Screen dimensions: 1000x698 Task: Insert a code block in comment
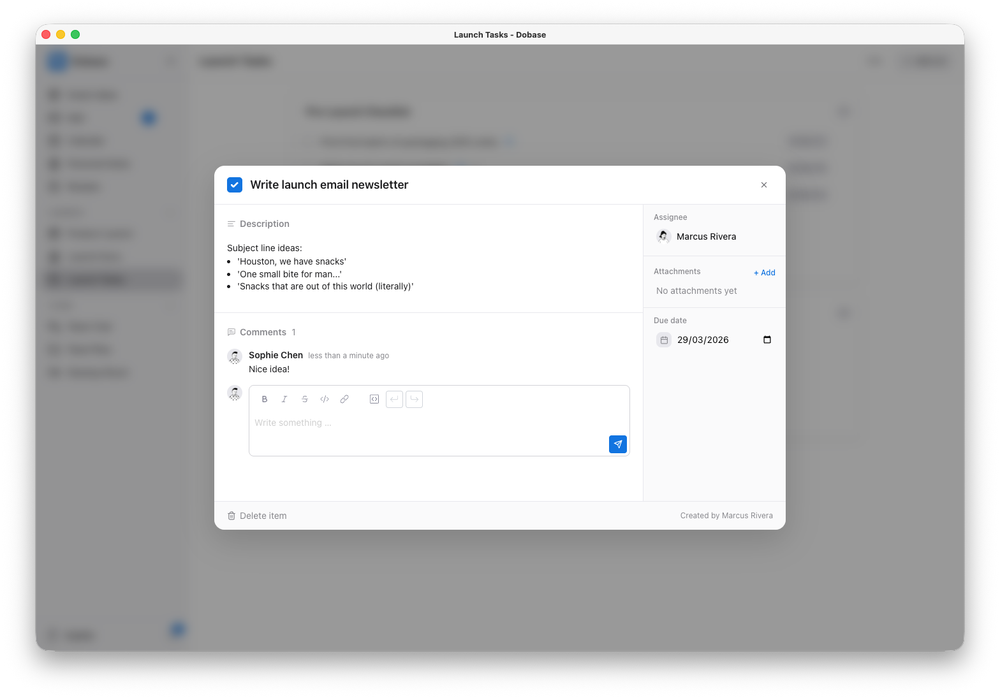tap(374, 399)
